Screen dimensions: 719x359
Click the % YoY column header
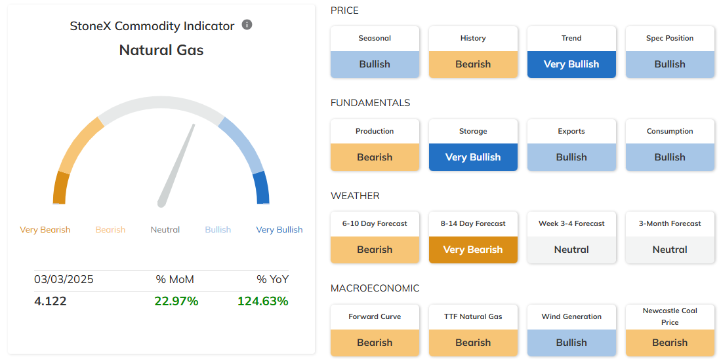(272, 279)
